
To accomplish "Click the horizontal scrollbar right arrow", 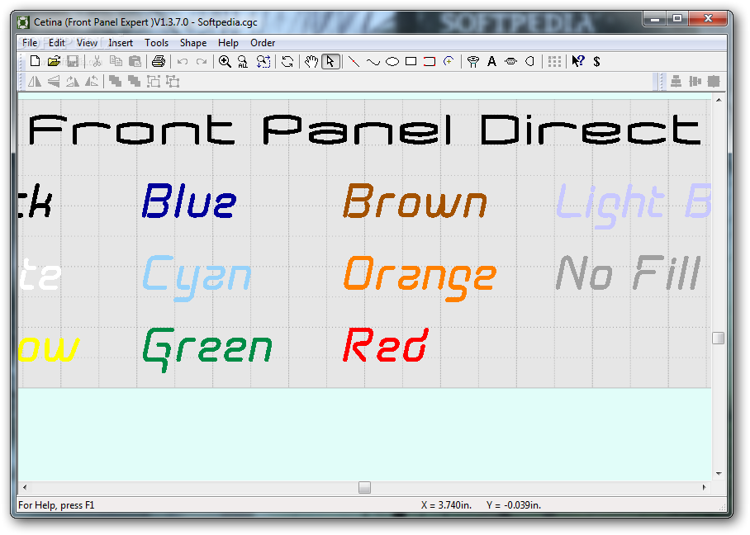I will (x=705, y=487).
